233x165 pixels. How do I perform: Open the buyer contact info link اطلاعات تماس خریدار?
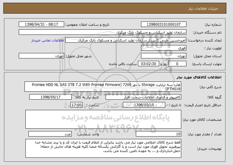48,40
